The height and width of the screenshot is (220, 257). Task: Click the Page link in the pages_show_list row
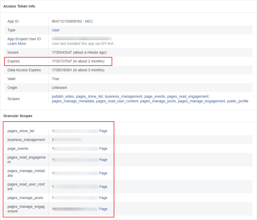pyautogui.click(x=103, y=131)
